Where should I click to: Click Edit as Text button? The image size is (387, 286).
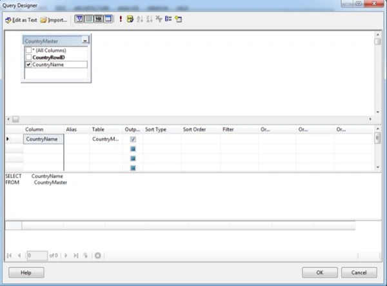21,20
